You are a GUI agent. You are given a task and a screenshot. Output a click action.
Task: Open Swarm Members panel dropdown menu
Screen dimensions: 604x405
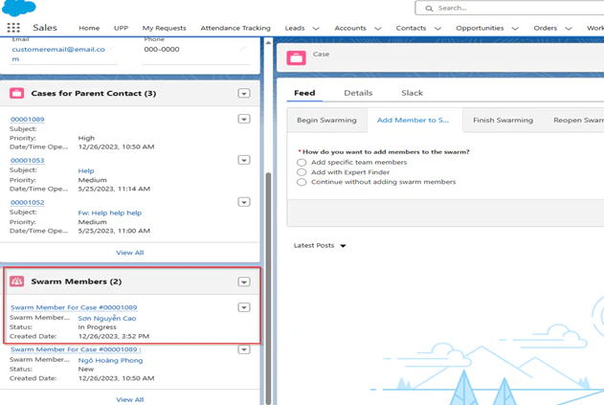[244, 281]
